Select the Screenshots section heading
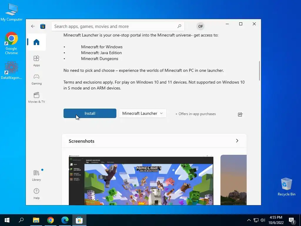Viewport: 301px width, 226px height. pos(81,141)
